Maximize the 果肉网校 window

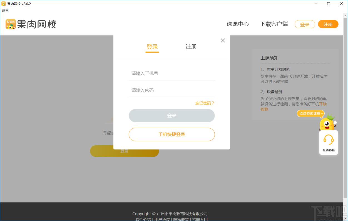click(329, 4)
